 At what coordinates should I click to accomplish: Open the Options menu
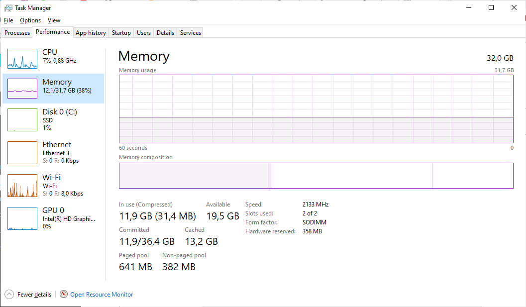(x=30, y=20)
